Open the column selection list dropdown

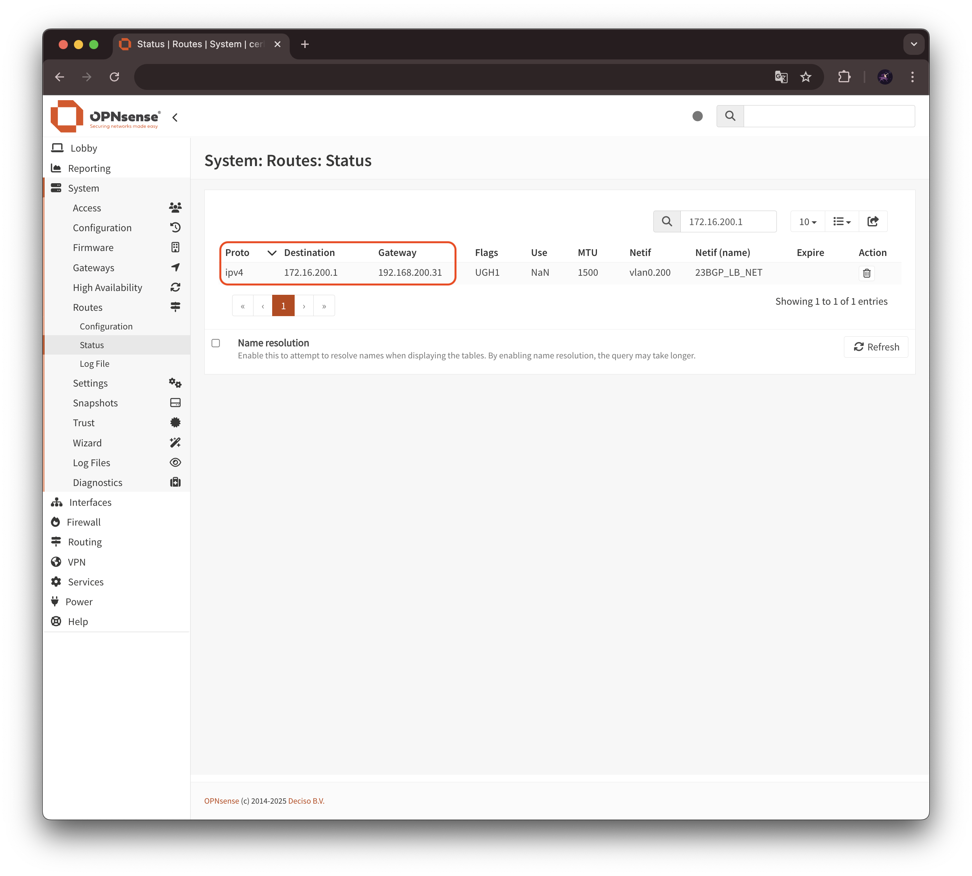[842, 222]
